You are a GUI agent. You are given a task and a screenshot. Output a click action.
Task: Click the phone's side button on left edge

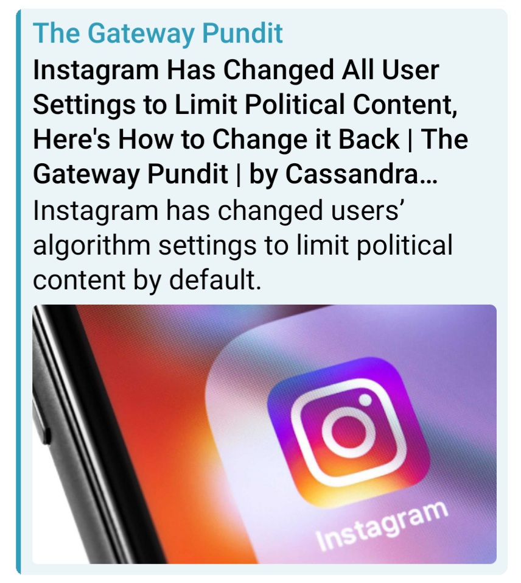point(46,437)
